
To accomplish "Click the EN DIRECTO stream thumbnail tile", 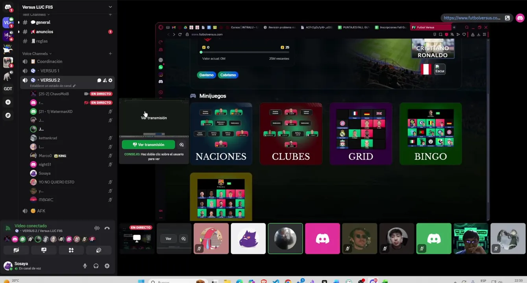I will click(137, 239).
